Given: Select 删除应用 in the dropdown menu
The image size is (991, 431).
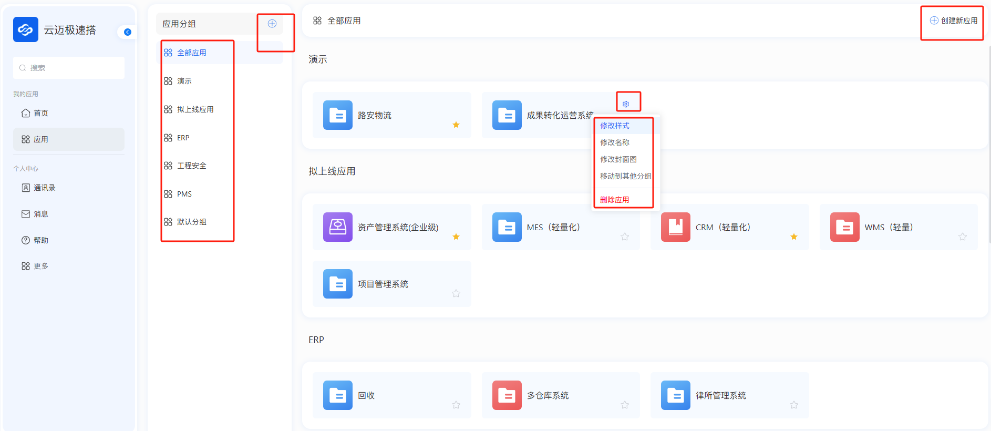Looking at the screenshot, I should [615, 200].
